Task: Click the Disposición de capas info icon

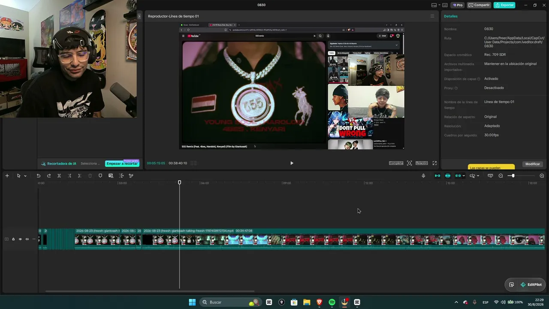Action: pyautogui.click(x=479, y=79)
